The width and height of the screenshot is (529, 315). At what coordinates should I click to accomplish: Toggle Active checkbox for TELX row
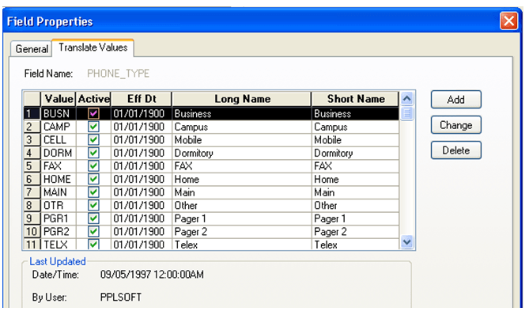point(93,244)
